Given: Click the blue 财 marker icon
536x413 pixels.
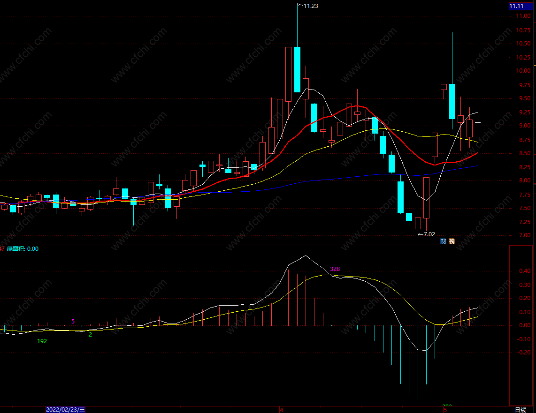Looking at the screenshot, I should (x=443, y=241).
